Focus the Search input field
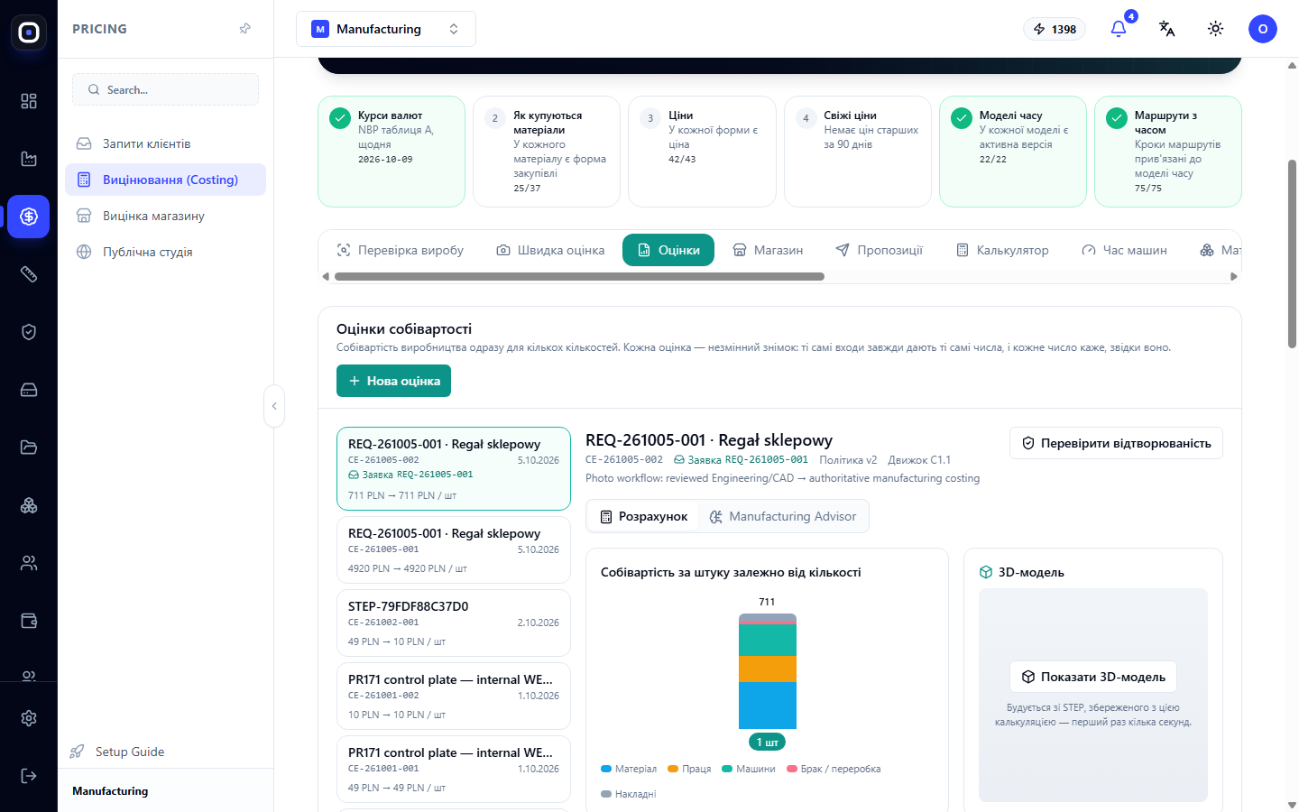This screenshot has height=812, width=1299. 165,89
